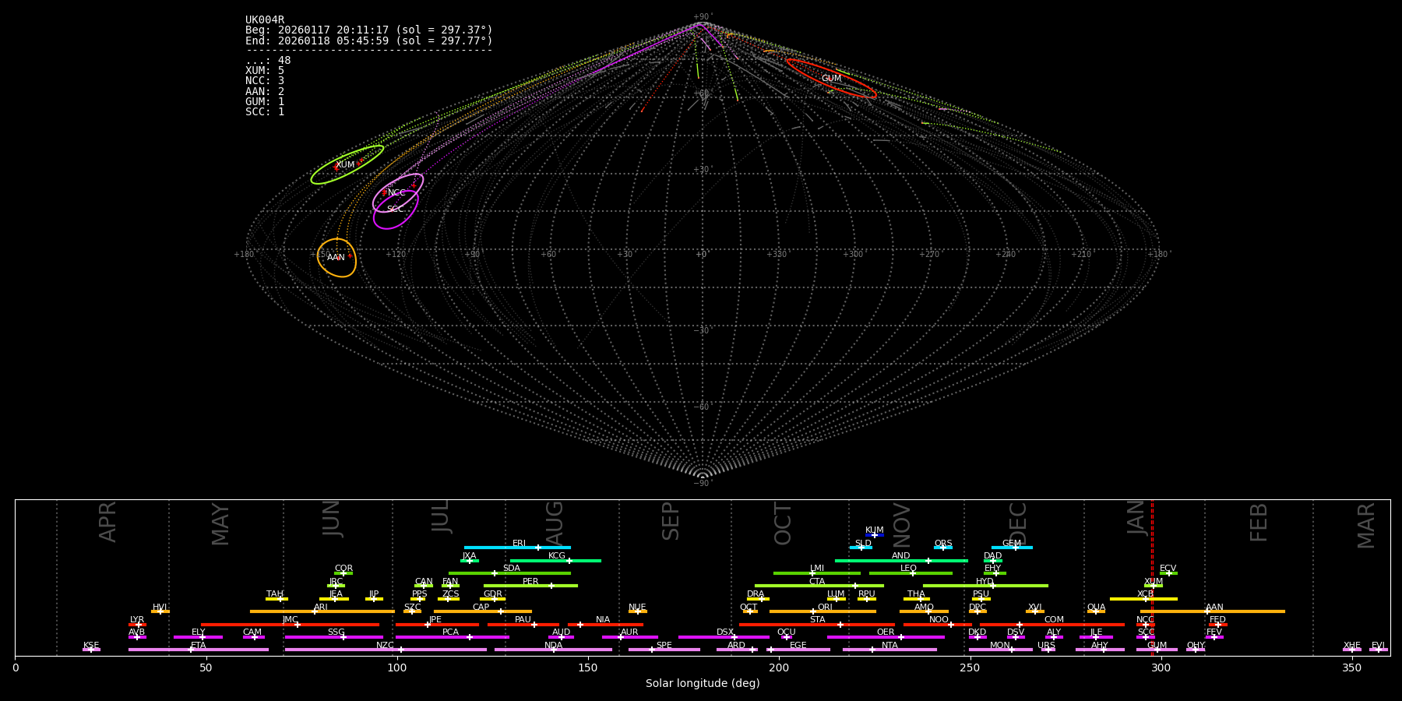
Task: Select the STA shower label on red bar
Action: 817,620
